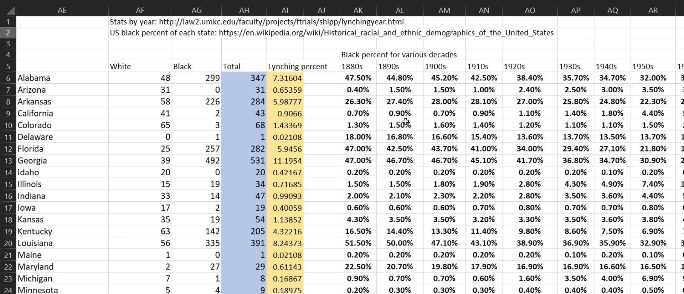Select the 'Alabama' state cell
This screenshot has width=684, height=294.
click(x=62, y=78)
